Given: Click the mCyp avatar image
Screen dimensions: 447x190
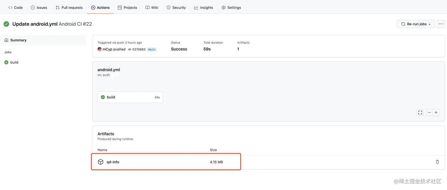Looking at the screenshot, I should pyautogui.click(x=100, y=49).
